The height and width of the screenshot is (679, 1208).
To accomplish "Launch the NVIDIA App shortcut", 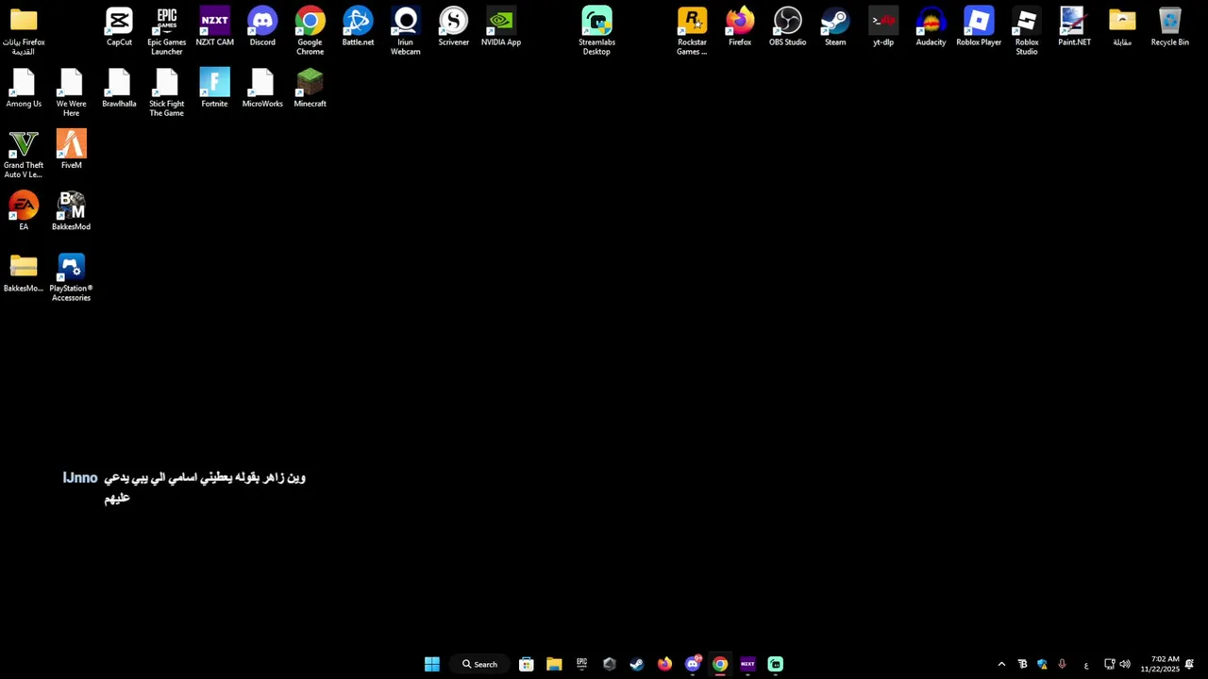I will tap(501, 27).
